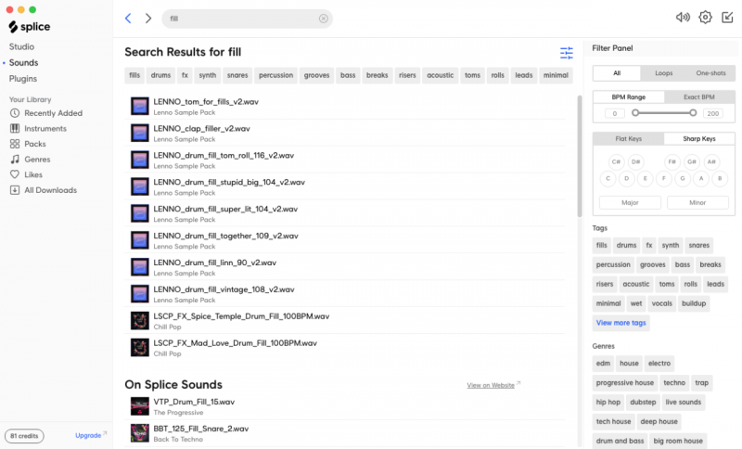Click the minimum BPM field showing 0

(x=615, y=113)
